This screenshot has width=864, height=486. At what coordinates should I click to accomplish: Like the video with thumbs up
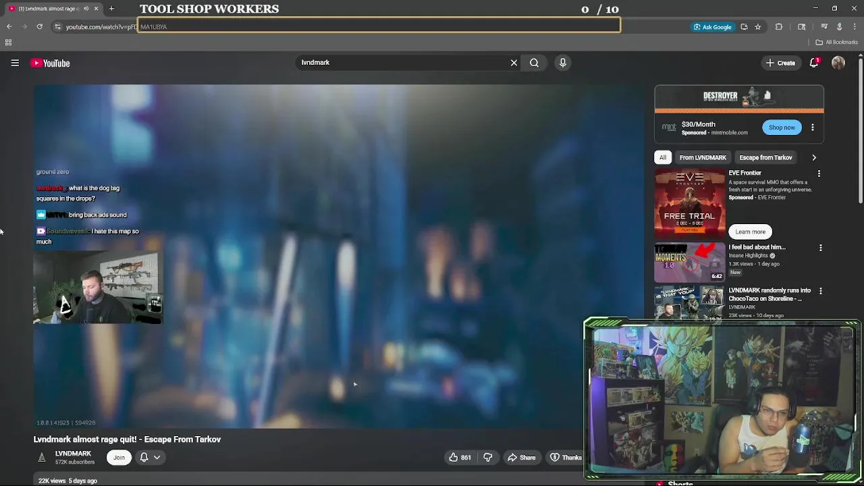459,458
